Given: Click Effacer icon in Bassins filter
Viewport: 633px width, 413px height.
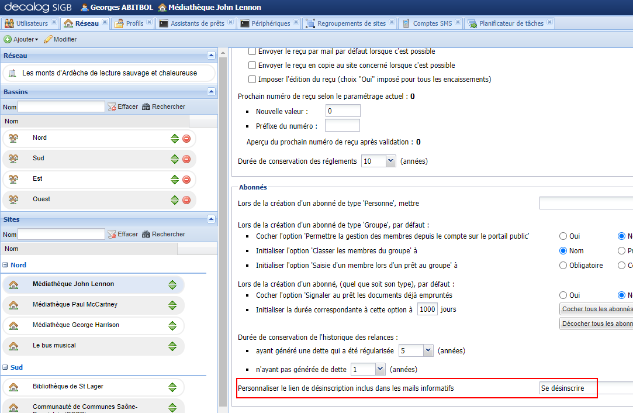Looking at the screenshot, I should [112, 107].
